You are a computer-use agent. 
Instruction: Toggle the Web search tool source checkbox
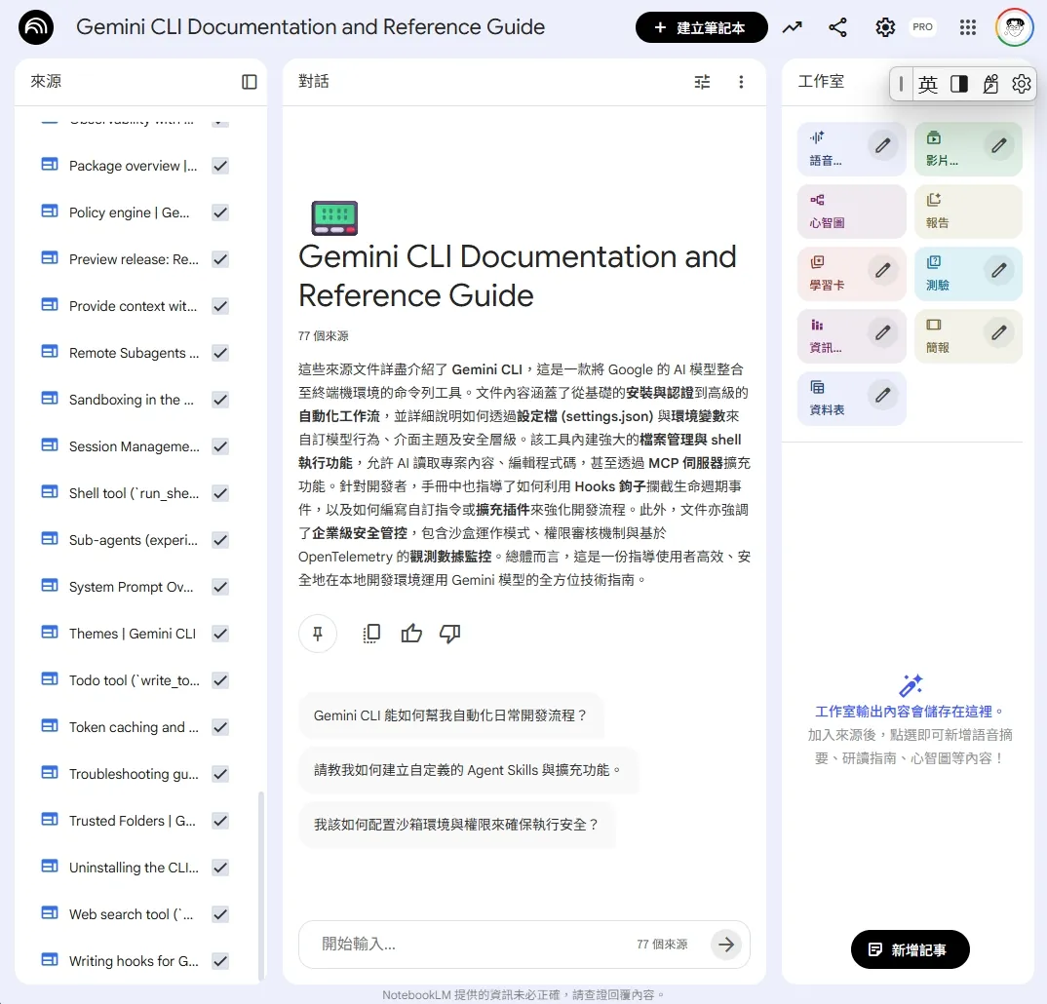220,914
